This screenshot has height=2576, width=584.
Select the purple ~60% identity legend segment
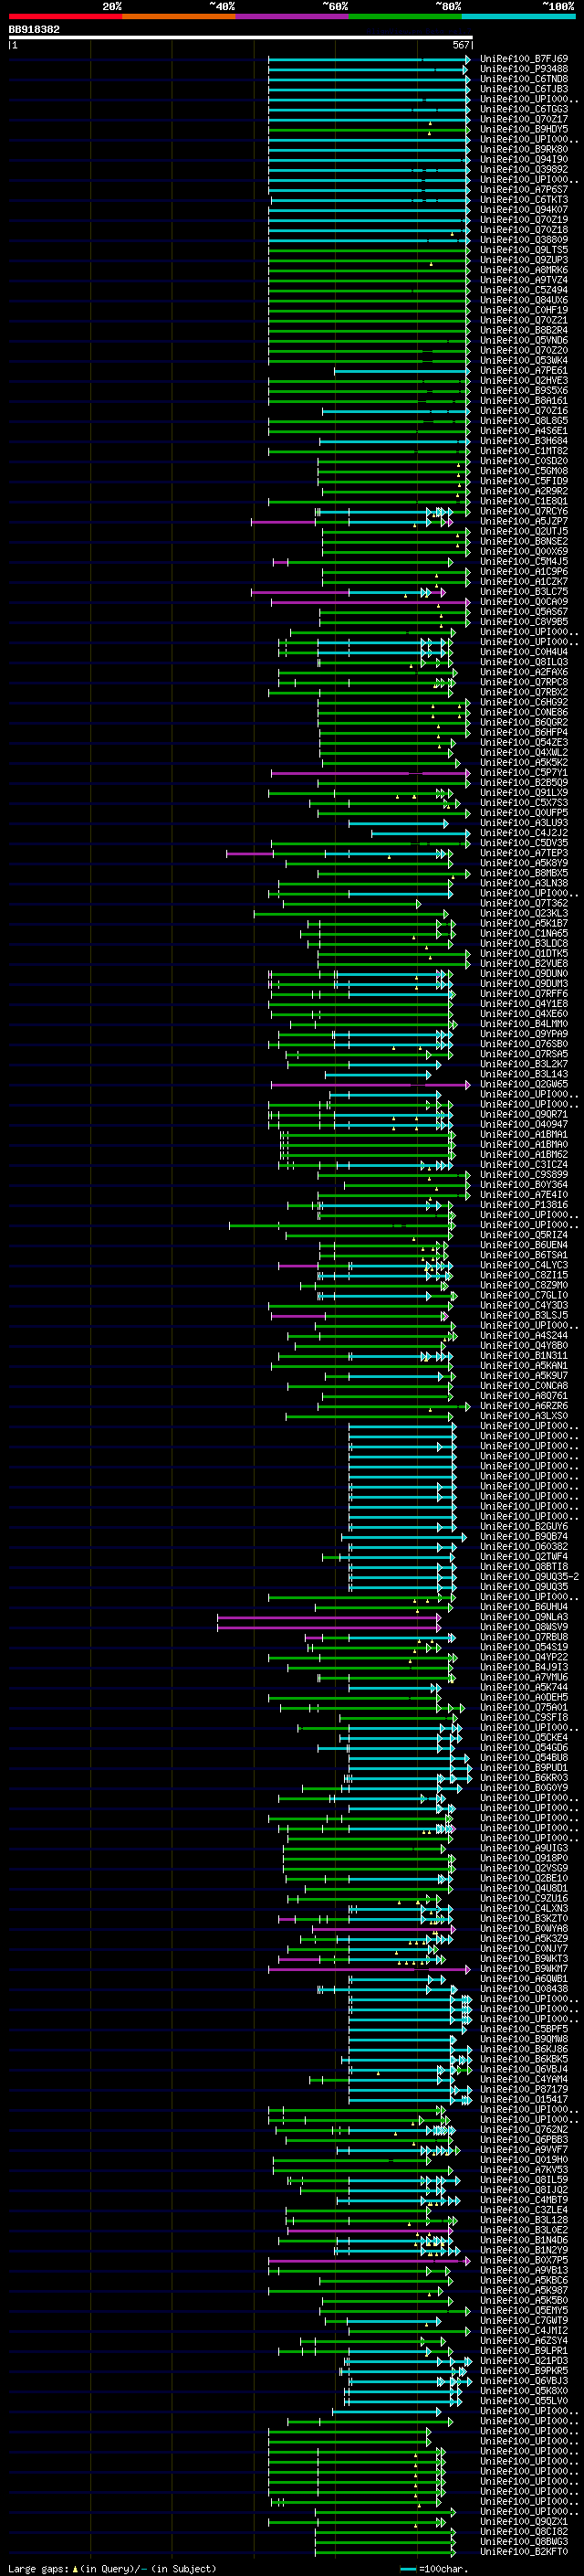[291, 16]
